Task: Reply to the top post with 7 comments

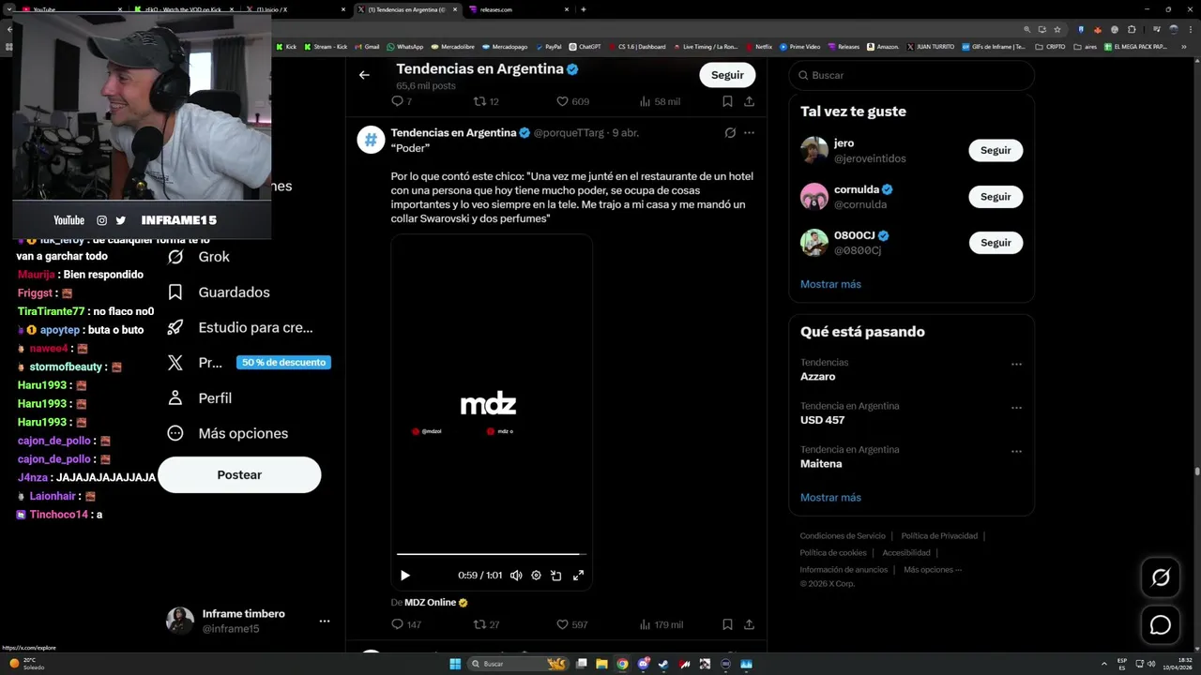Action: (x=402, y=101)
